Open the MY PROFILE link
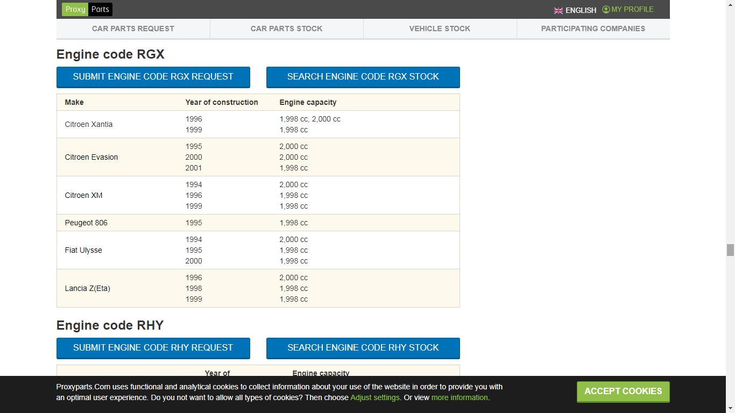This screenshot has width=735, height=413. tap(628, 9)
